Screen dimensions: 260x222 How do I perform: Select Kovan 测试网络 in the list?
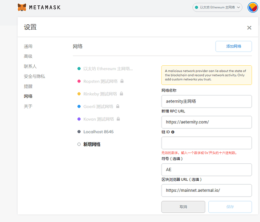pyautogui.click(x=98, y=119)
